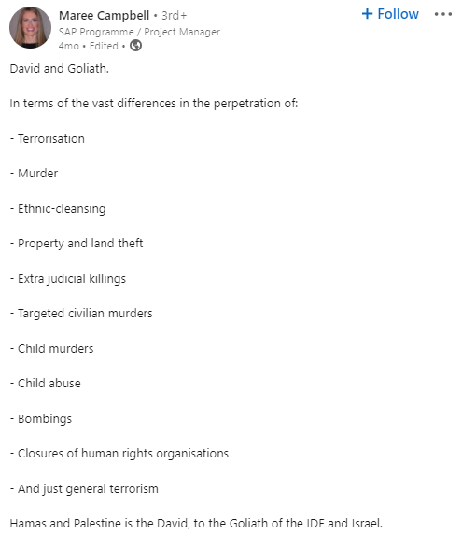Viewport: 462px width, 534px height.
Task: Click the '- Terrorisation' list line
Action: [x=48, y=139]
